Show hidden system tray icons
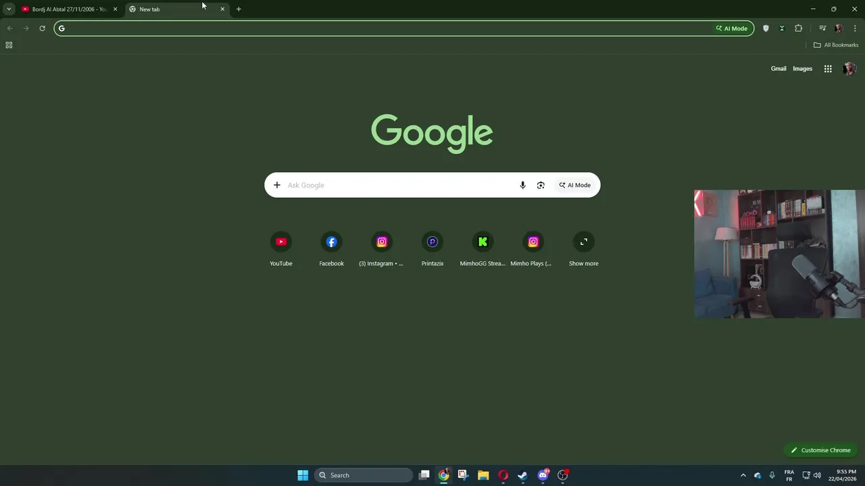Screen dimensions: 865x486 743,475
